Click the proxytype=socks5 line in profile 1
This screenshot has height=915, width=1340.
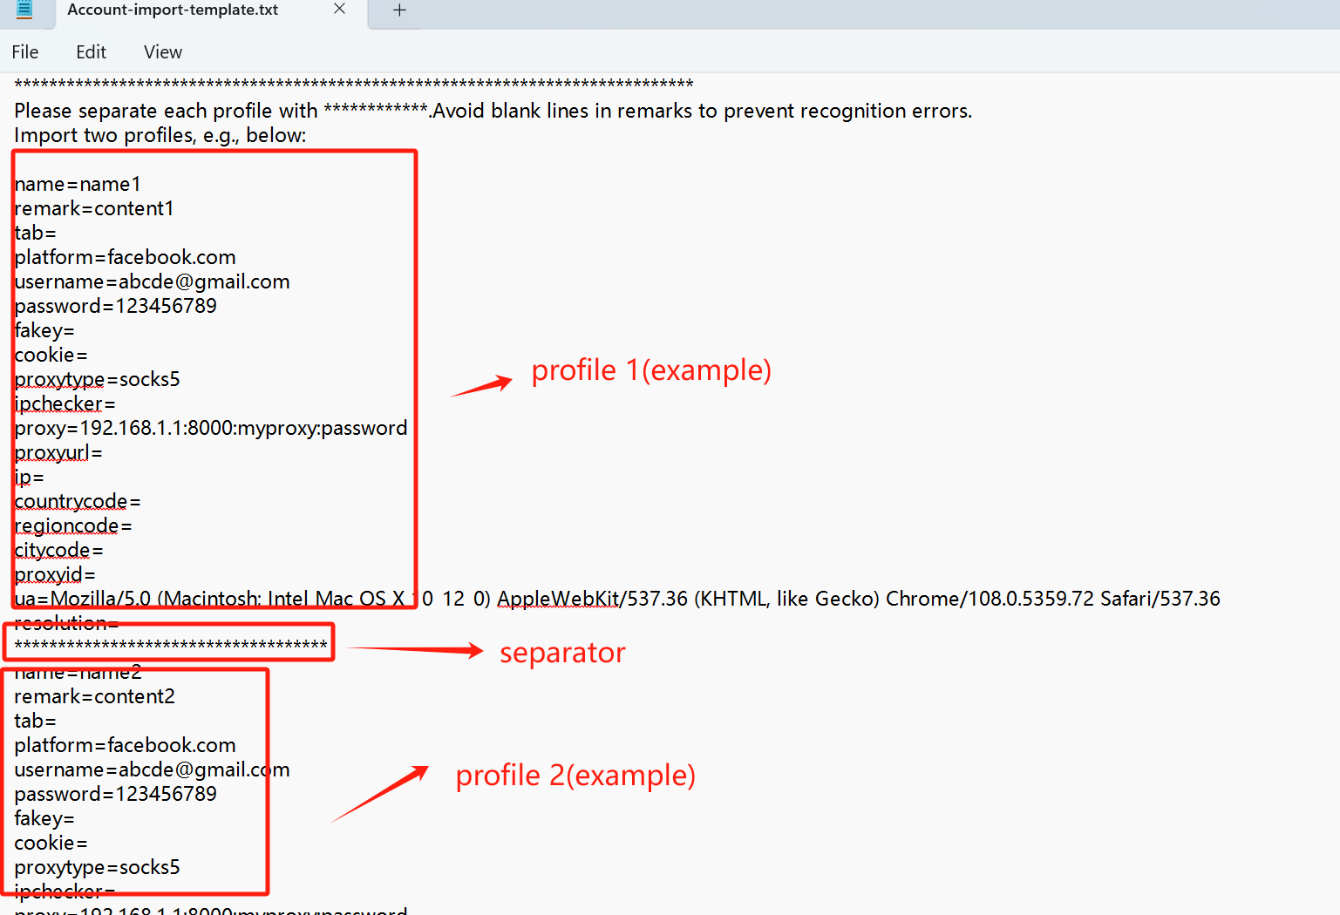tap(97, 379)
